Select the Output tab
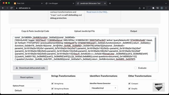 click(134, 31)
